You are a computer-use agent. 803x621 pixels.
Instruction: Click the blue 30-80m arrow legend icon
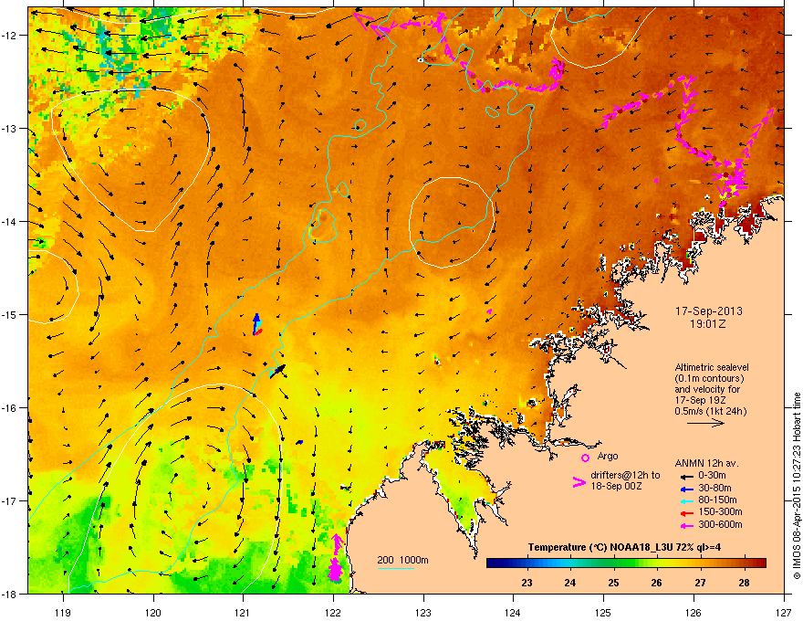tap(686, 489)
